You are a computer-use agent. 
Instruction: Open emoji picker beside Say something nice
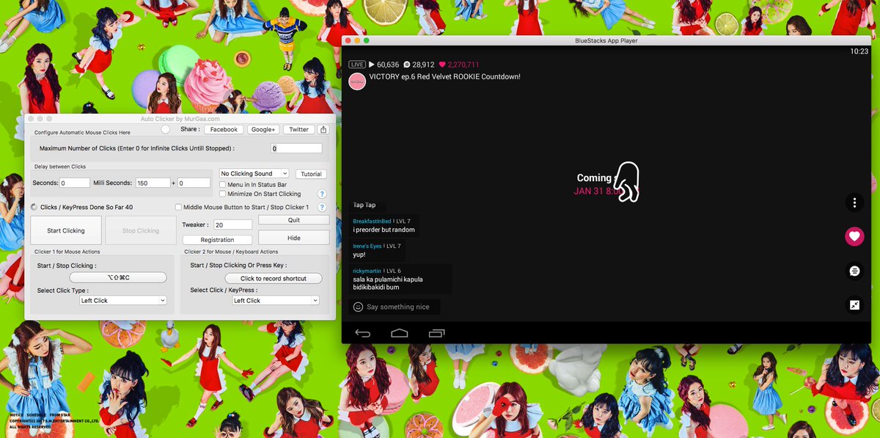(358, 307)
